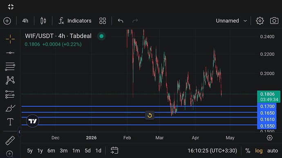
Task: Select the 0.1700 price label
Action: [267, 106]
